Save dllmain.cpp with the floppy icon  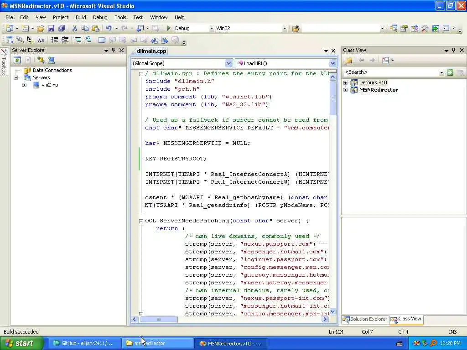(x=51, y=28)
